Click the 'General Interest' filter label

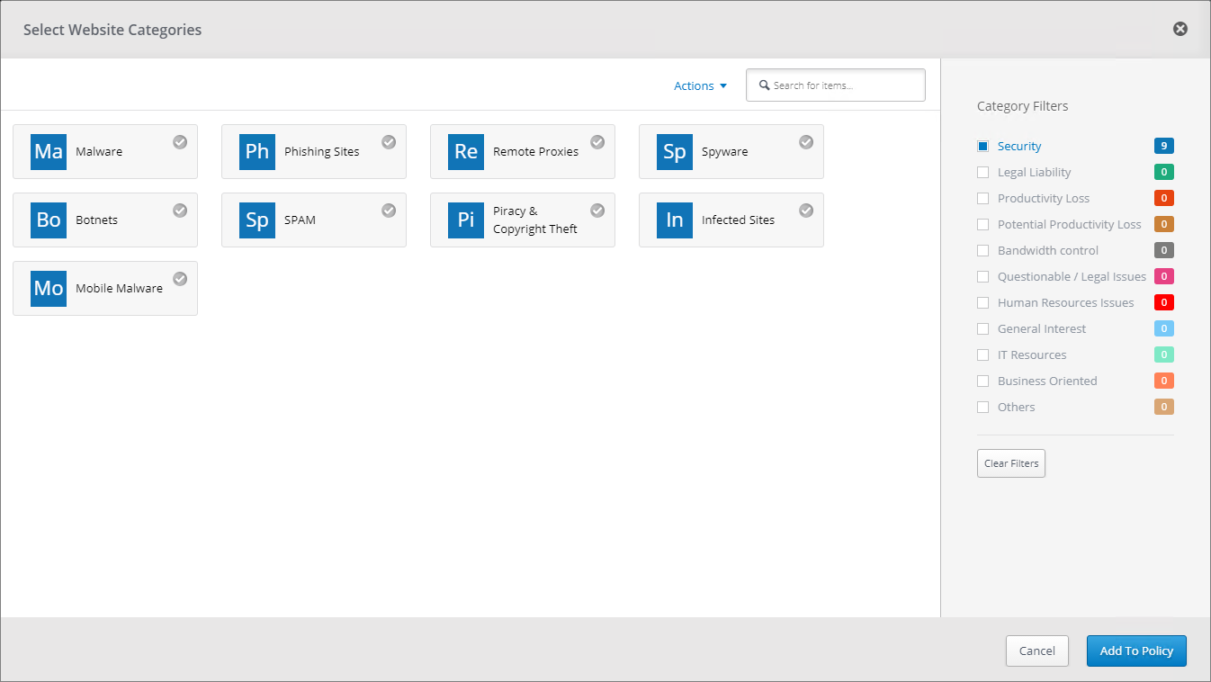(x=1042, y=328)
